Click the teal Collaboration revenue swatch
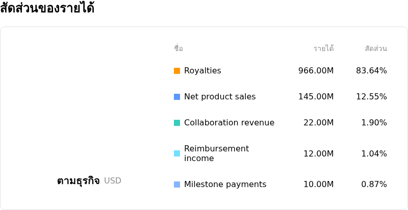This screenshot has height=210, width=408. pos(177,123)
